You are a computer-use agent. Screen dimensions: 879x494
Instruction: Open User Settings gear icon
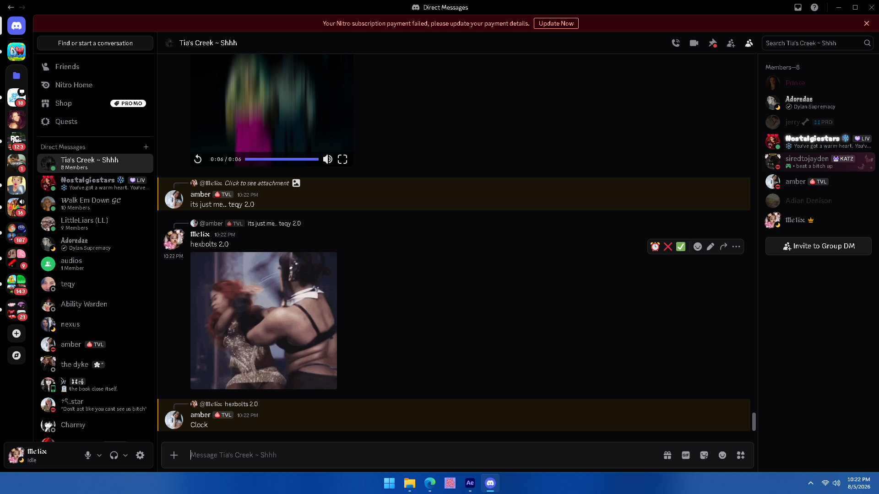tap(140, 455)
